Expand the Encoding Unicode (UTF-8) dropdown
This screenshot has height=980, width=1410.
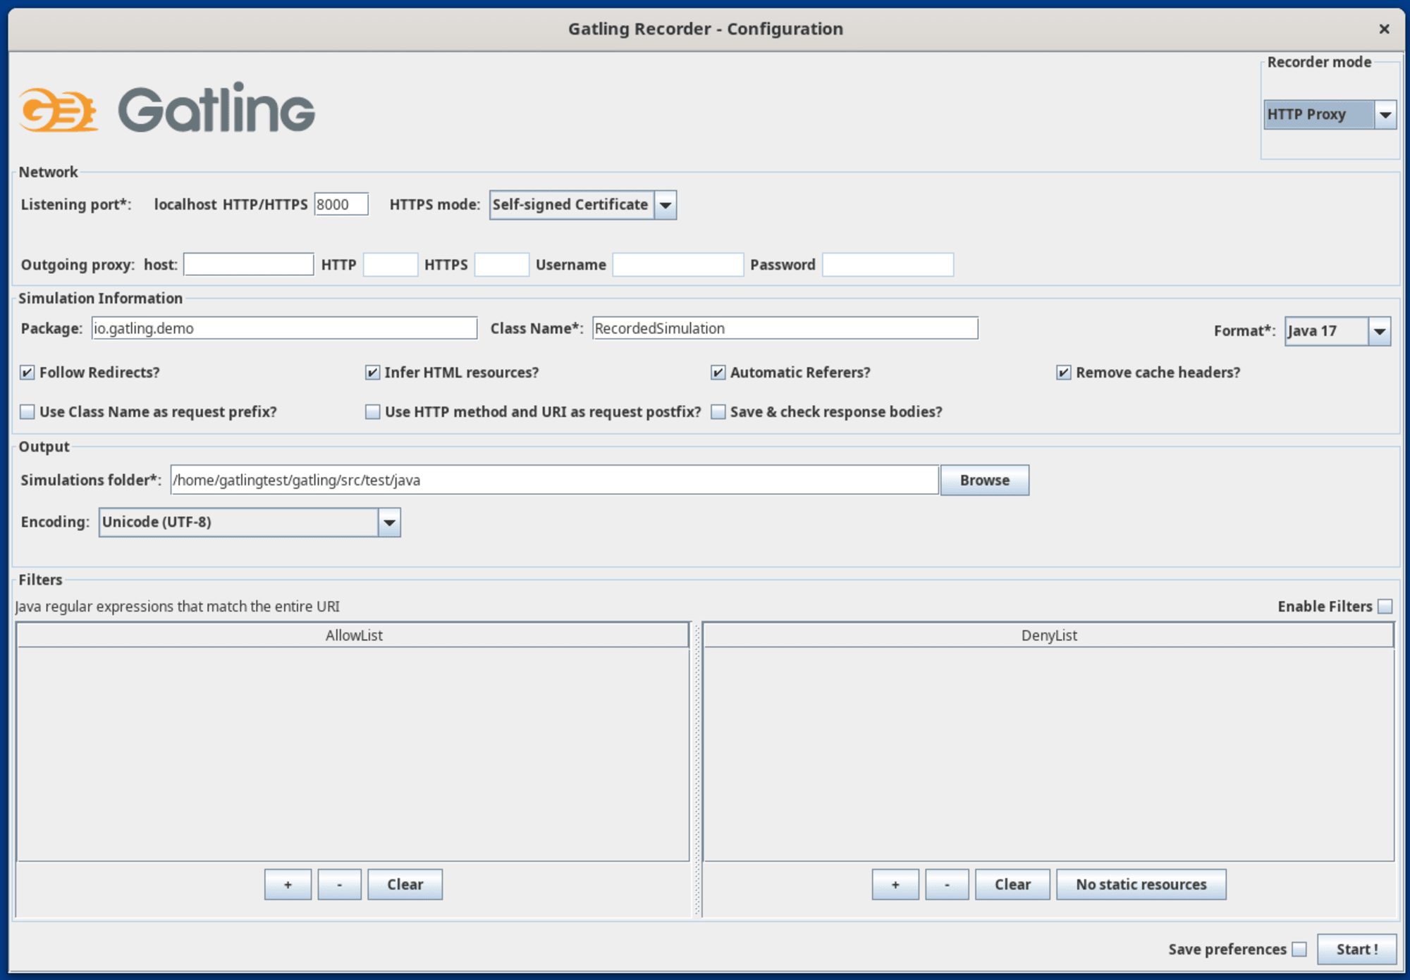coord(250,522)
